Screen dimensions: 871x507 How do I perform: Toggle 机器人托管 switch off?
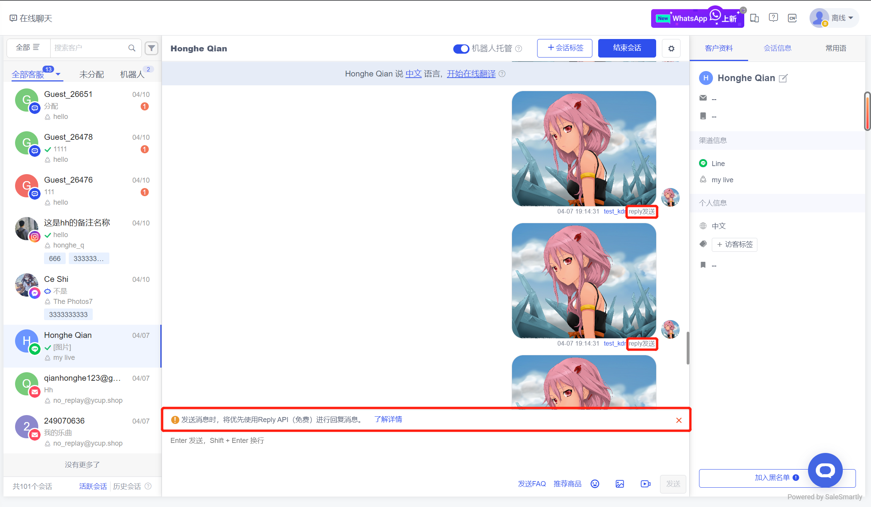point(461,49)
